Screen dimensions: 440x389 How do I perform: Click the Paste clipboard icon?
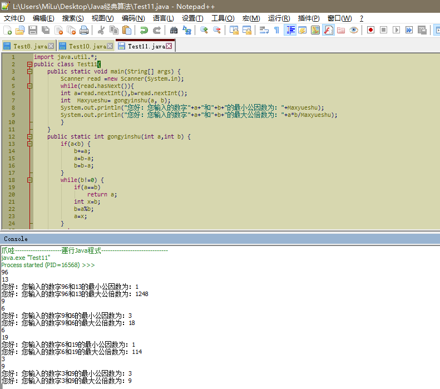point(127,30)
